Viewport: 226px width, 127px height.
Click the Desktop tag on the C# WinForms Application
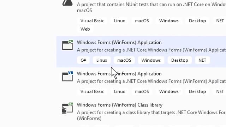pos(180,60)
